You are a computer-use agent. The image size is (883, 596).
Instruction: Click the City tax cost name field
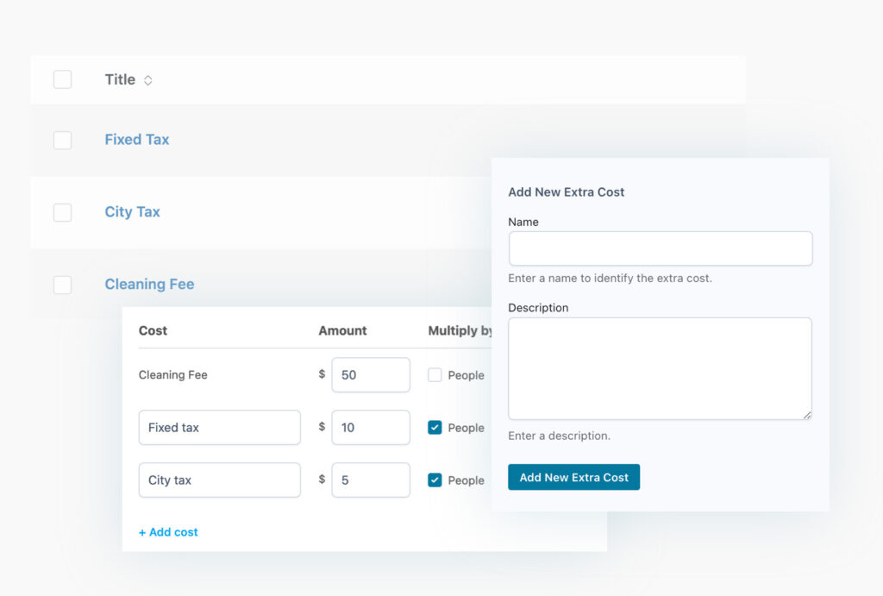coord(219,480)
